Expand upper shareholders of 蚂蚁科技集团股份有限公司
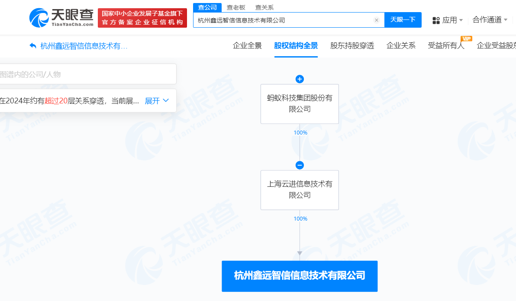This screenshot has height=301, width=516. 300,79
